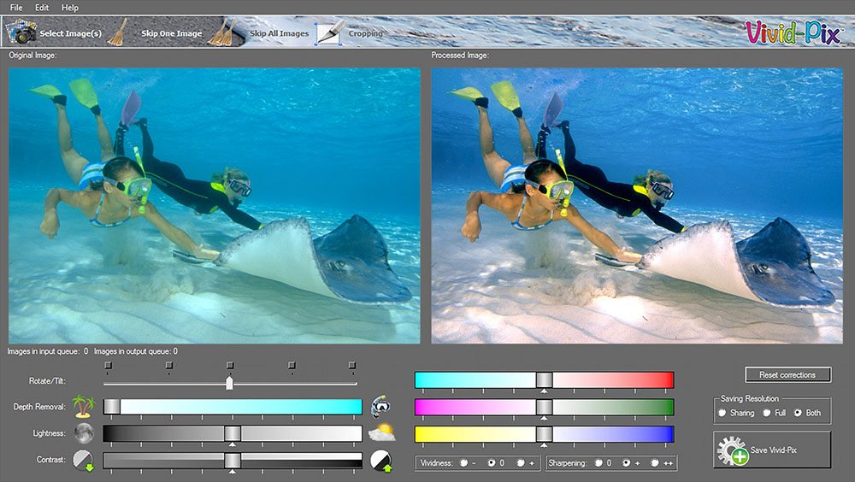
Task: Select the Full saving resolution option
Action: point(769,413)
